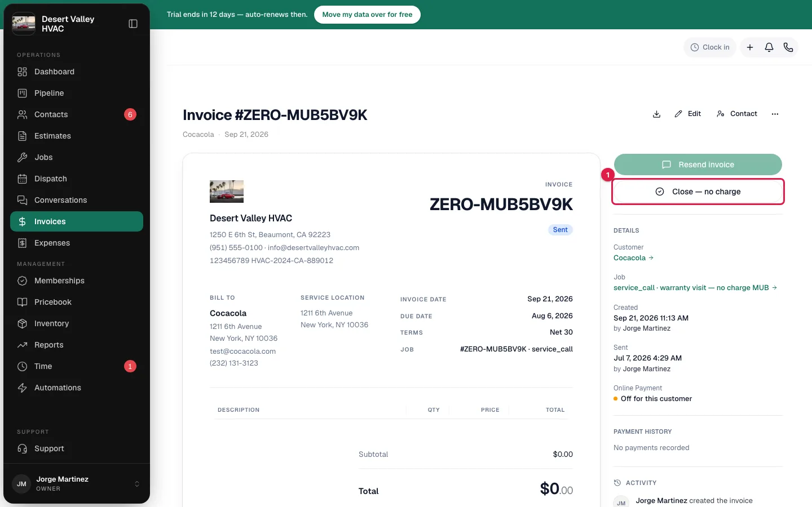Click Edit invoice button

coord(688,114)
